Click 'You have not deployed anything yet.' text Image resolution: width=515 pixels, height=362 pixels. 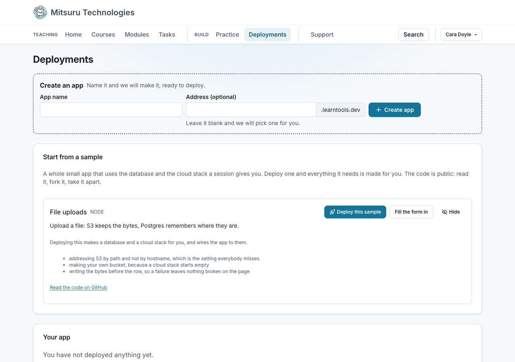[x=98, y=355]
